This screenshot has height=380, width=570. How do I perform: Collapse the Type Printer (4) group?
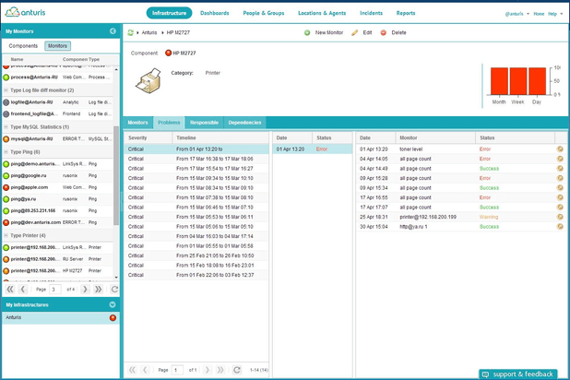point(6,235)
